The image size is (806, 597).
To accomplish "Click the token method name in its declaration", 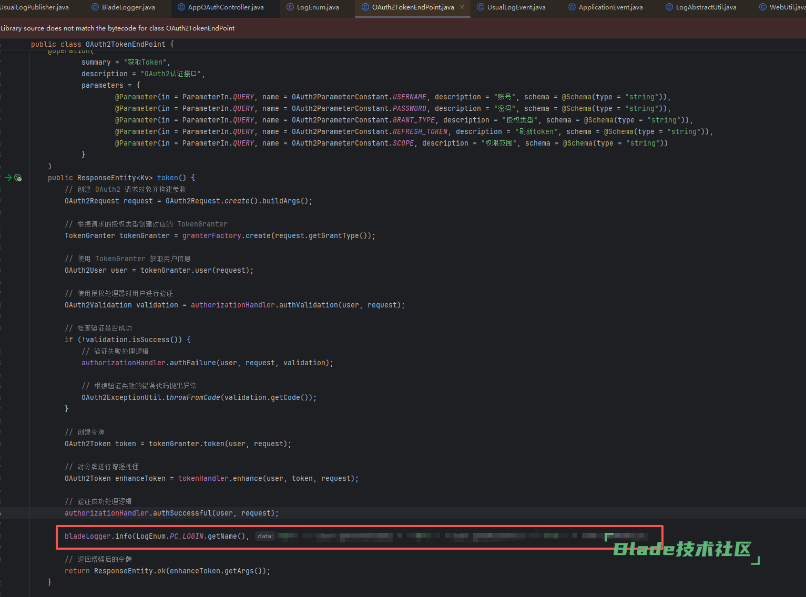I will [168, 178].
